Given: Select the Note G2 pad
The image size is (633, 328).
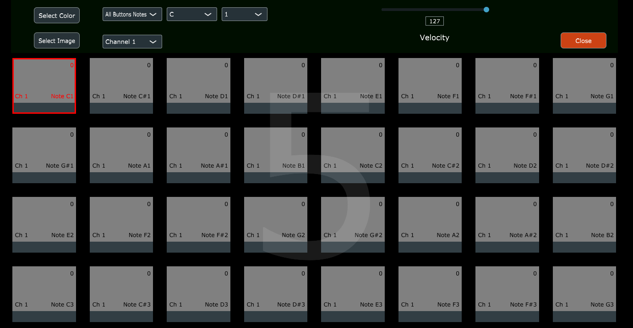Looking at the screenshot, I should (276, 225).
